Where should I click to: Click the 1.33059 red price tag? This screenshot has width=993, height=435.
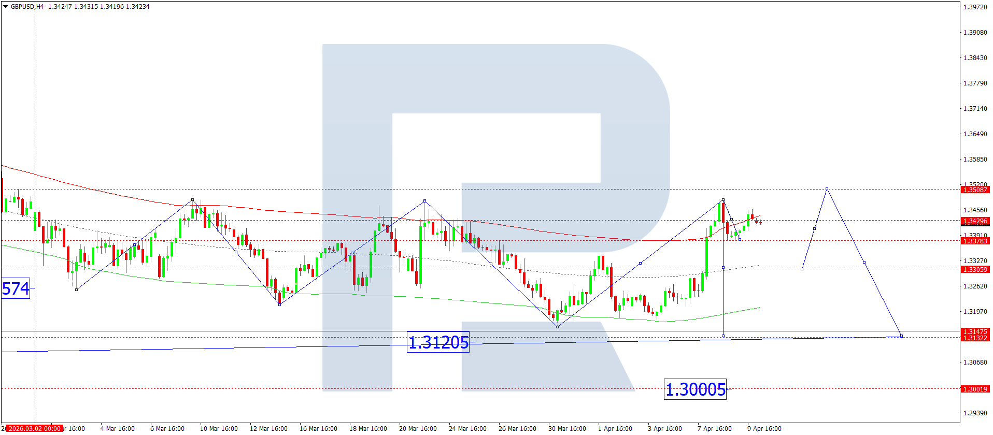pos(975,269)
